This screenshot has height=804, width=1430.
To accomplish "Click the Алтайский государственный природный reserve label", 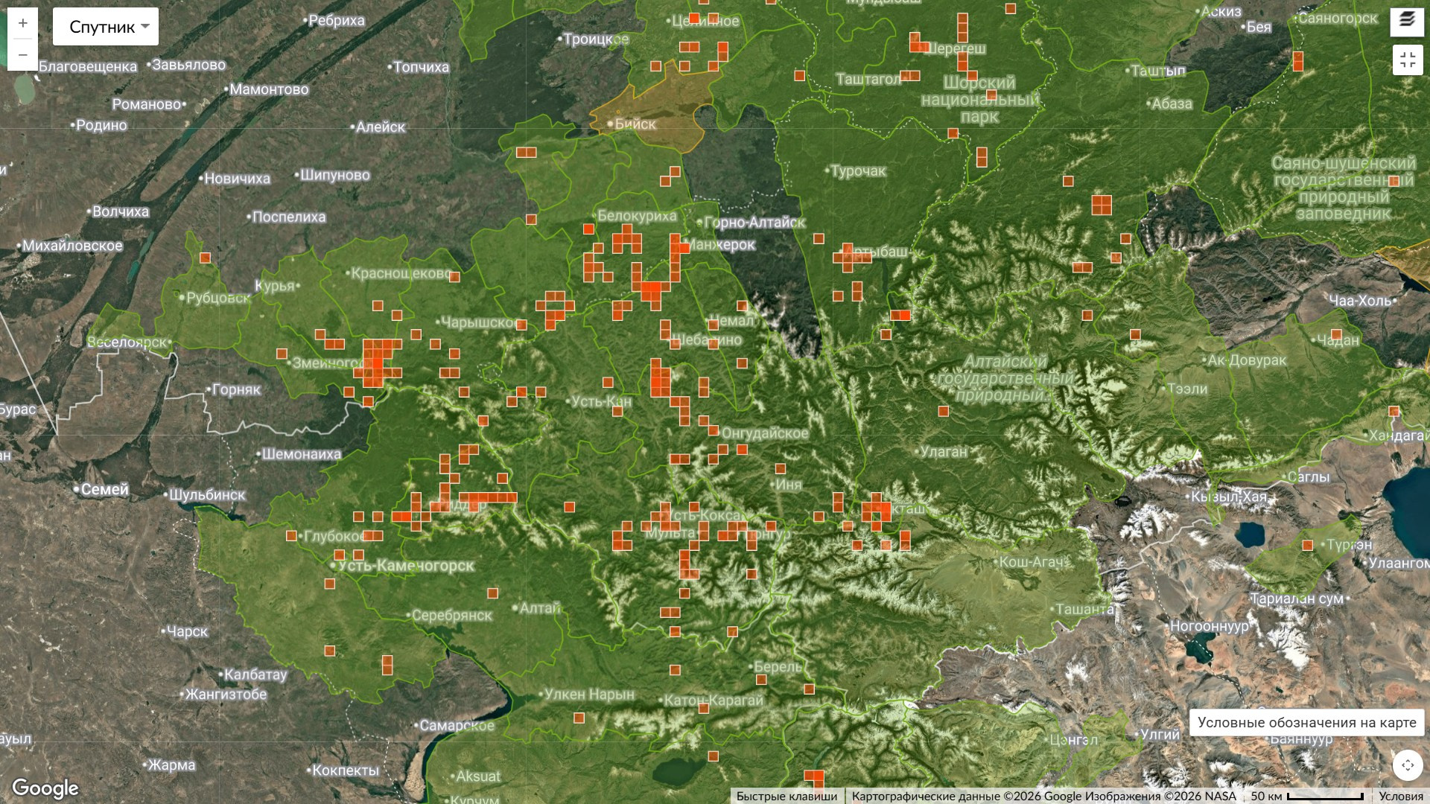I will 1005,378.
